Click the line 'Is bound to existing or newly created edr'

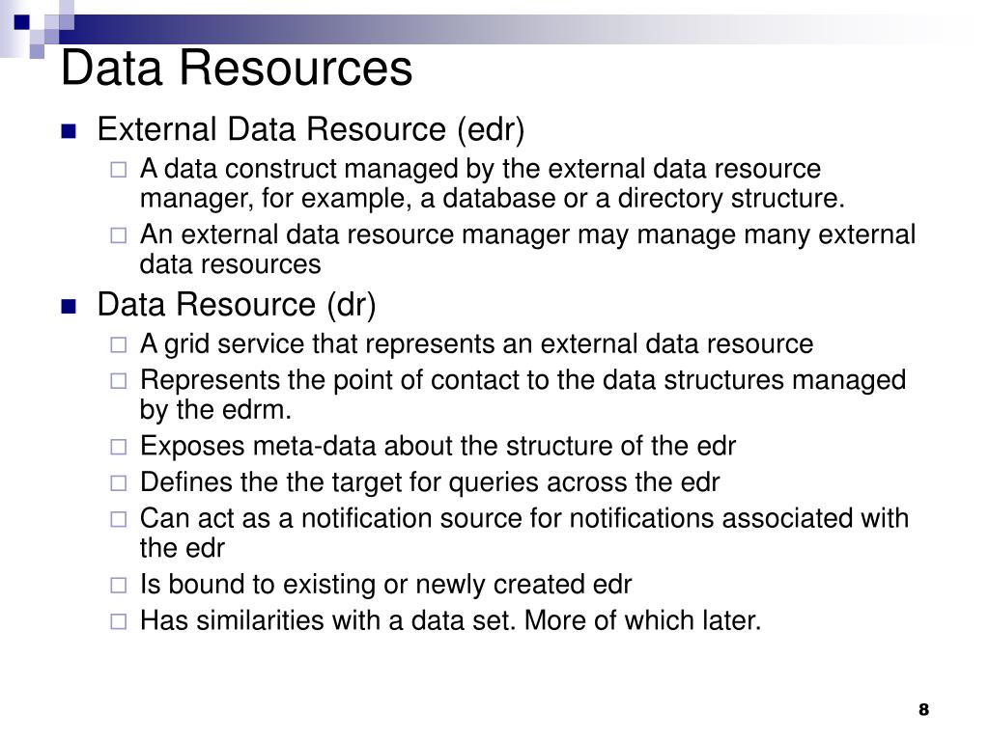tap(385, 585)
